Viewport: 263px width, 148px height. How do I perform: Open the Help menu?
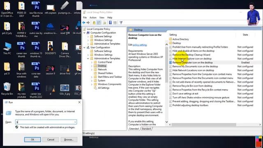point(110,17)
